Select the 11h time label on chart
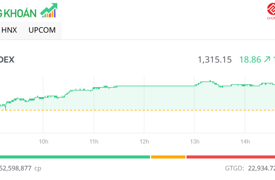This screenshot has height=180, width=275. (x=94, y=142)
